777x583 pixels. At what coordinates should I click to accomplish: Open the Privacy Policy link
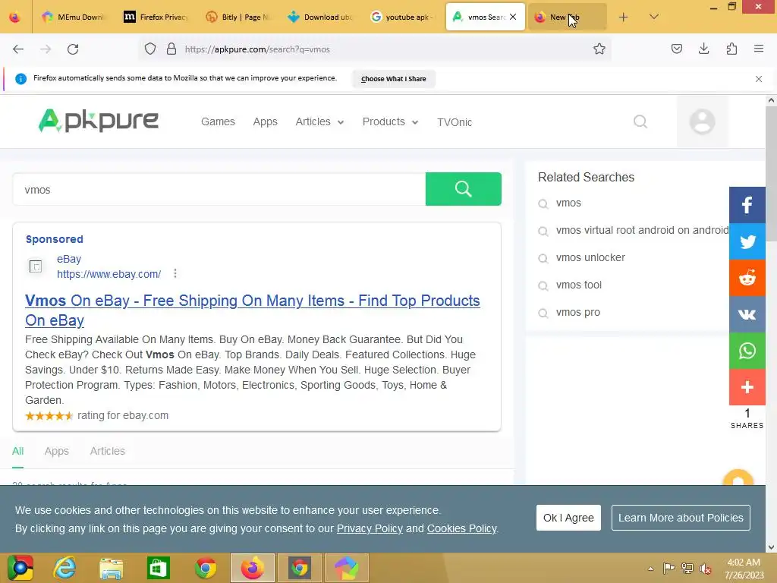370,528
